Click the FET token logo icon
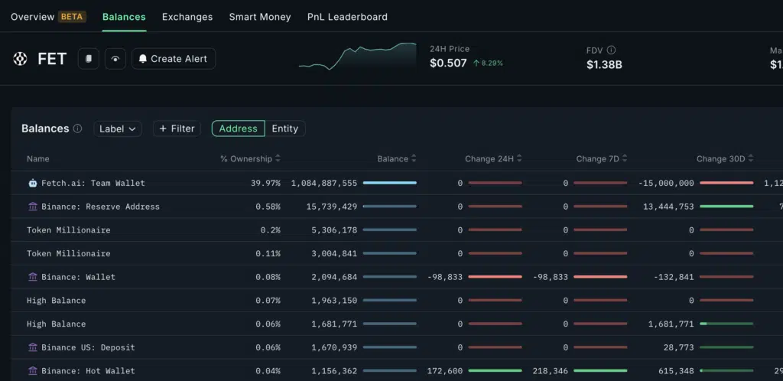This screenshot has height=381, width=783. point(20,59)
